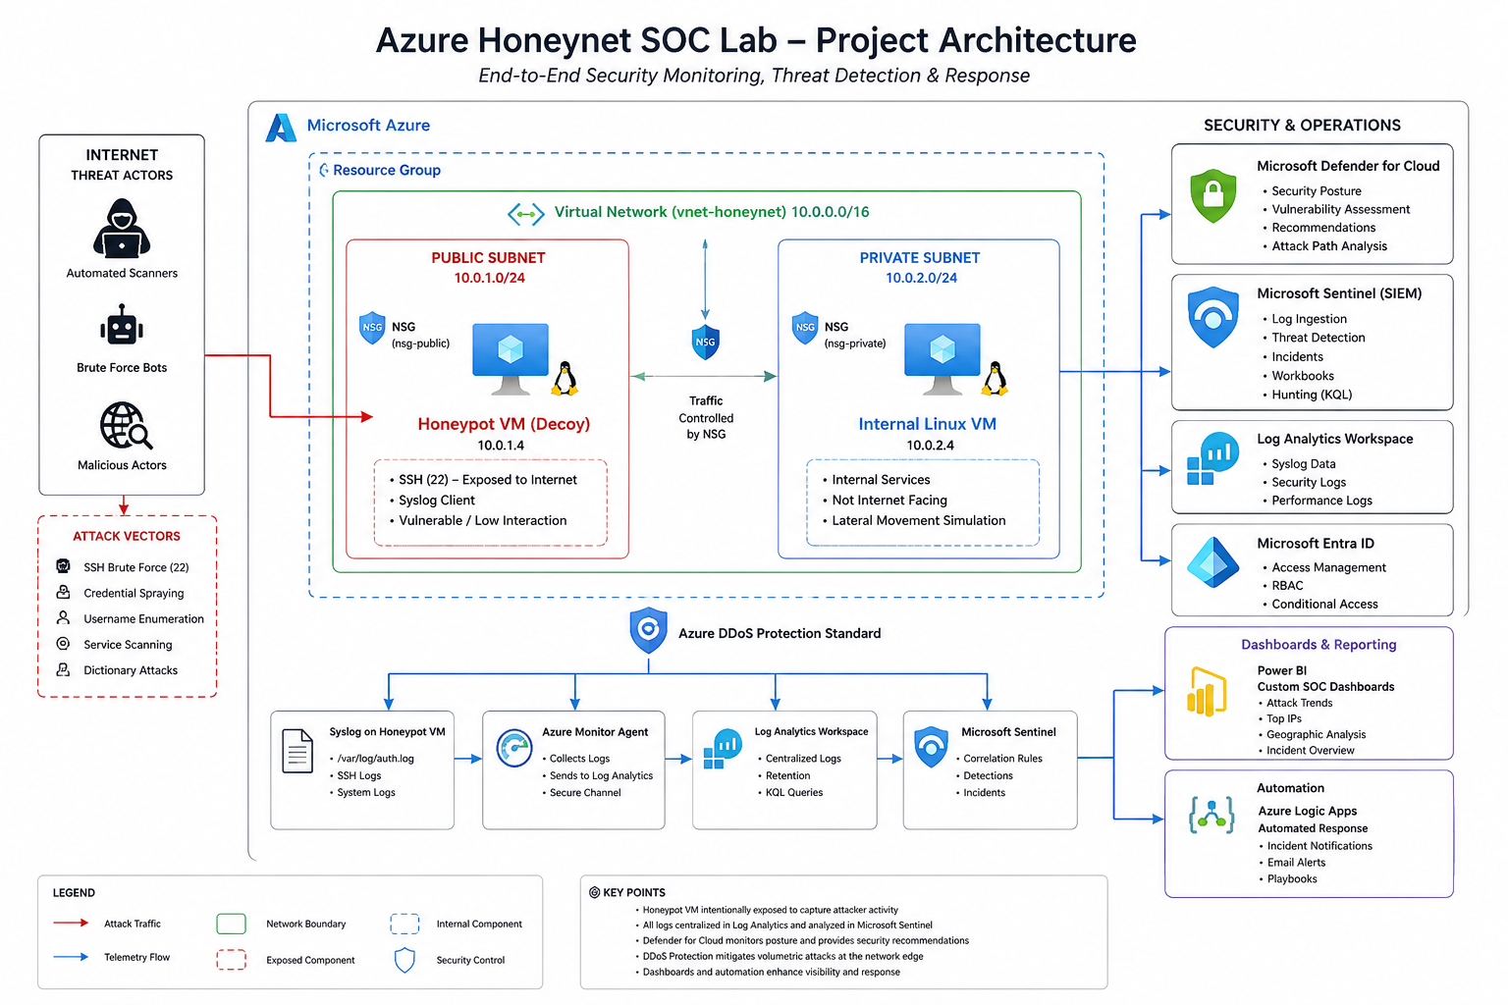
Task: Click the legend red Exposed Component box
Action: 231,960
